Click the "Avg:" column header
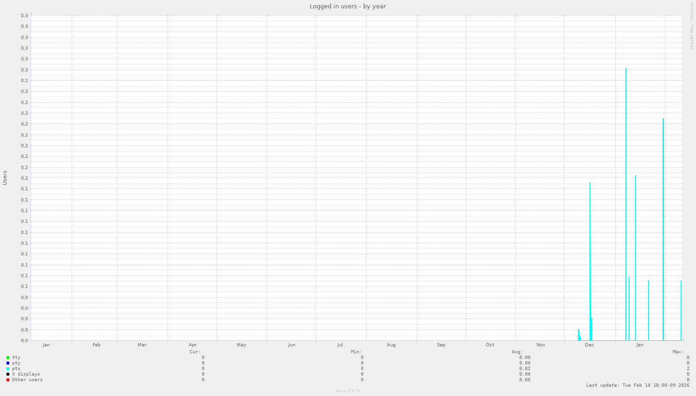The height and width of the screenshot is (396, 696). coord(517,352)
